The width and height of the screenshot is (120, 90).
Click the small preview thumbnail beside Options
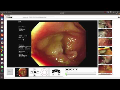pyautogui.click(x=22, y=72)
